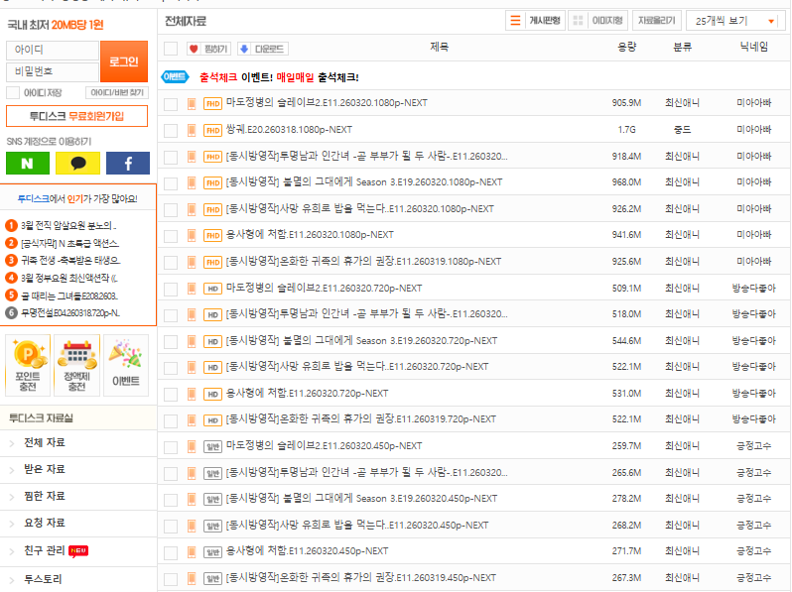Click the 비밀번호 input field

point(53,71)
